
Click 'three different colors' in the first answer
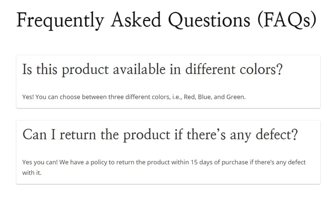(139, 97)
